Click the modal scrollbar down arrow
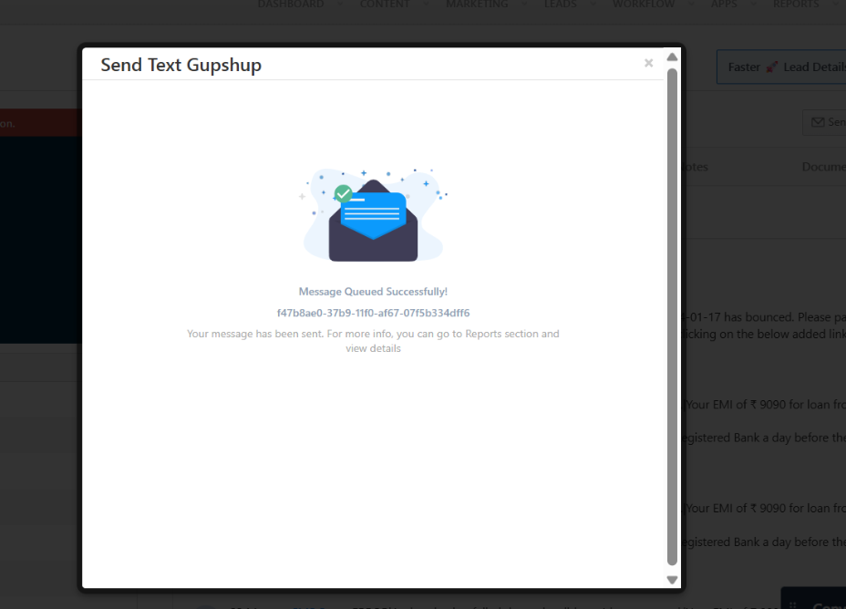The width and height of the screenshot is (846, 609). (672, 580)
